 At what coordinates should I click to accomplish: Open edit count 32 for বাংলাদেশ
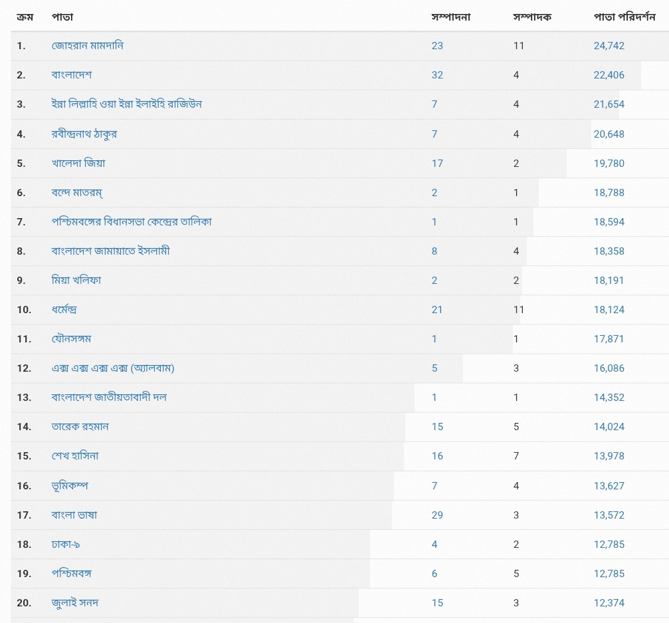click(436, 75)
